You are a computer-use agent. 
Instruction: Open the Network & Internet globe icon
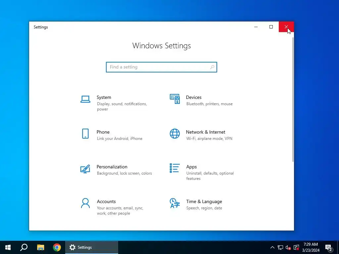pos(175,134)
